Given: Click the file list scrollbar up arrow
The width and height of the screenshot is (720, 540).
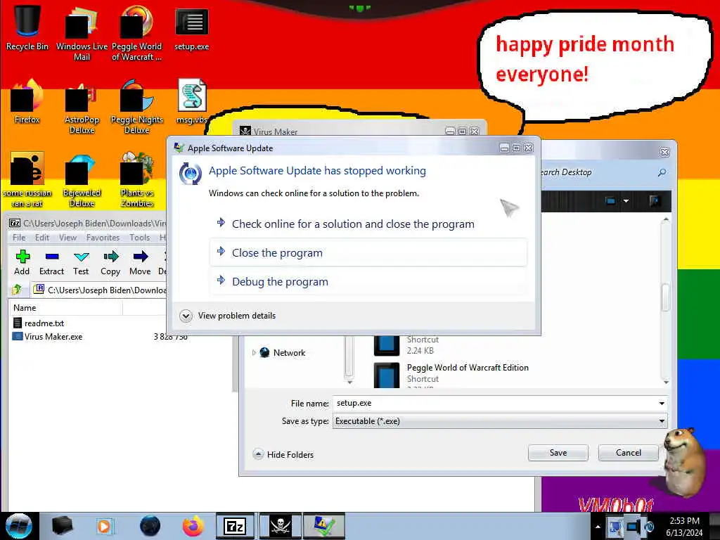Looking at the screenshot, I should (x=666, y=220).
